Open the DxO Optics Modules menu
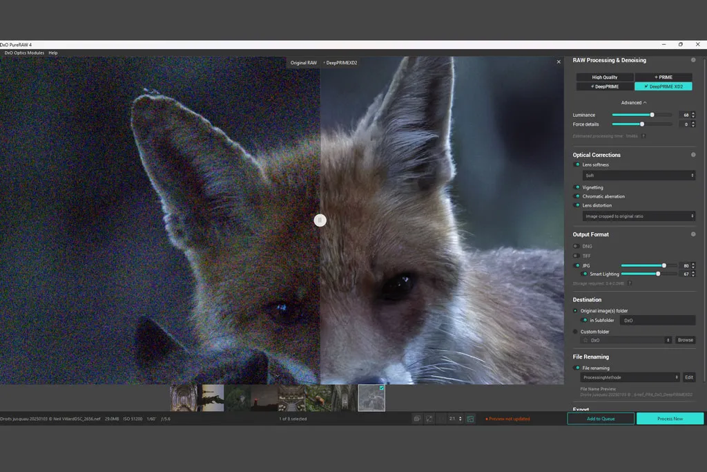Image resolution: width=707 pixels, height=472 pixels. pyautogui.click(x=25, y=53)
